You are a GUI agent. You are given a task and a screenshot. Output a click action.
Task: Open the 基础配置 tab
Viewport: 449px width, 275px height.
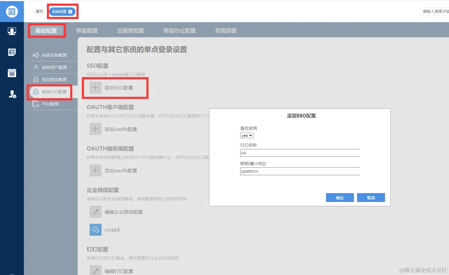[46, 31]
